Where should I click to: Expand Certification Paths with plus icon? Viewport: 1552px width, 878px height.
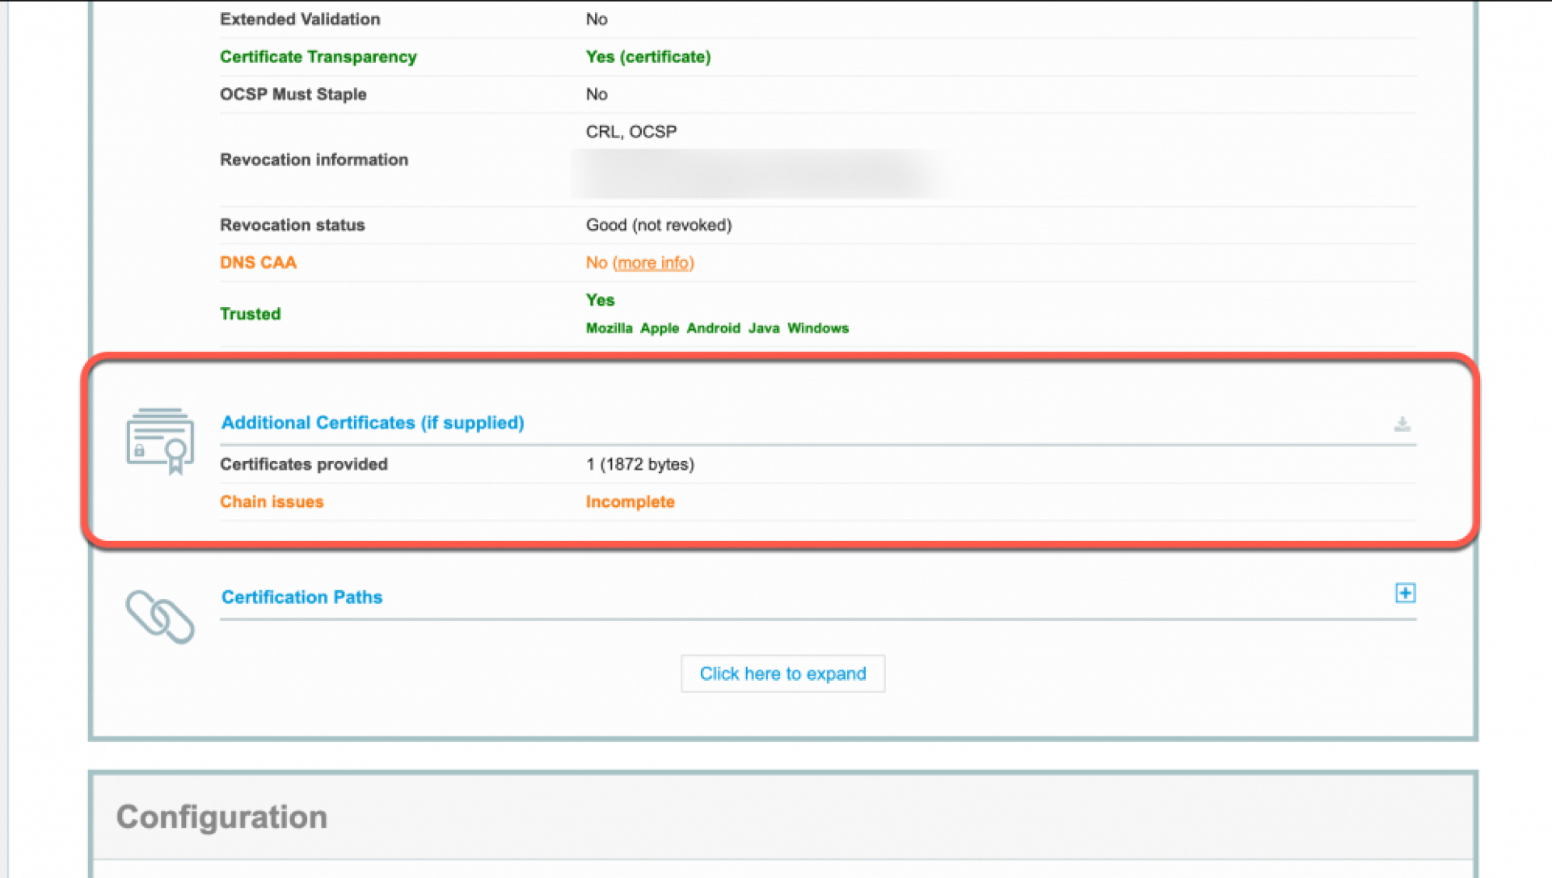pos(1405,593)
